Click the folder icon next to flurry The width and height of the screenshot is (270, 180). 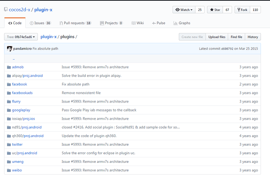[9, 101]
